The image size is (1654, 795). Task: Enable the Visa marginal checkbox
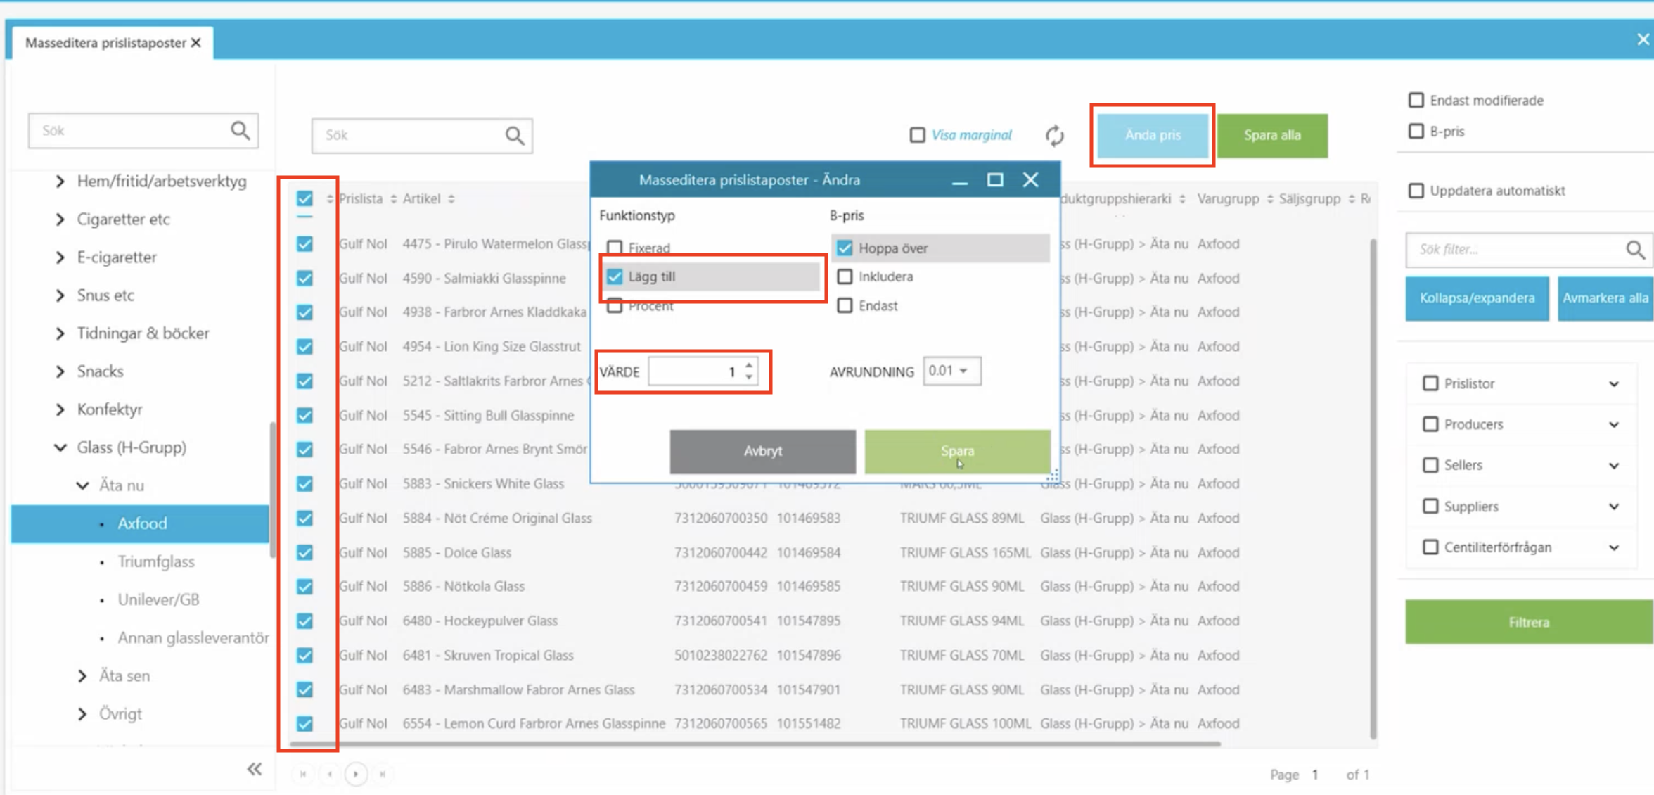pyautogui.click(x=917, y=135)
